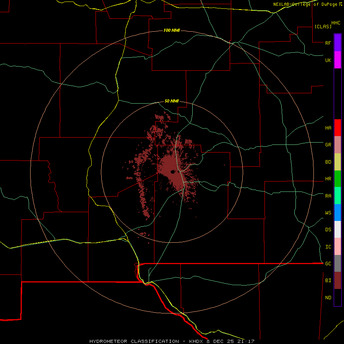The image size is (344, 344).
Task: Click the WS blue legend swatch
Action: coord(338,213)
